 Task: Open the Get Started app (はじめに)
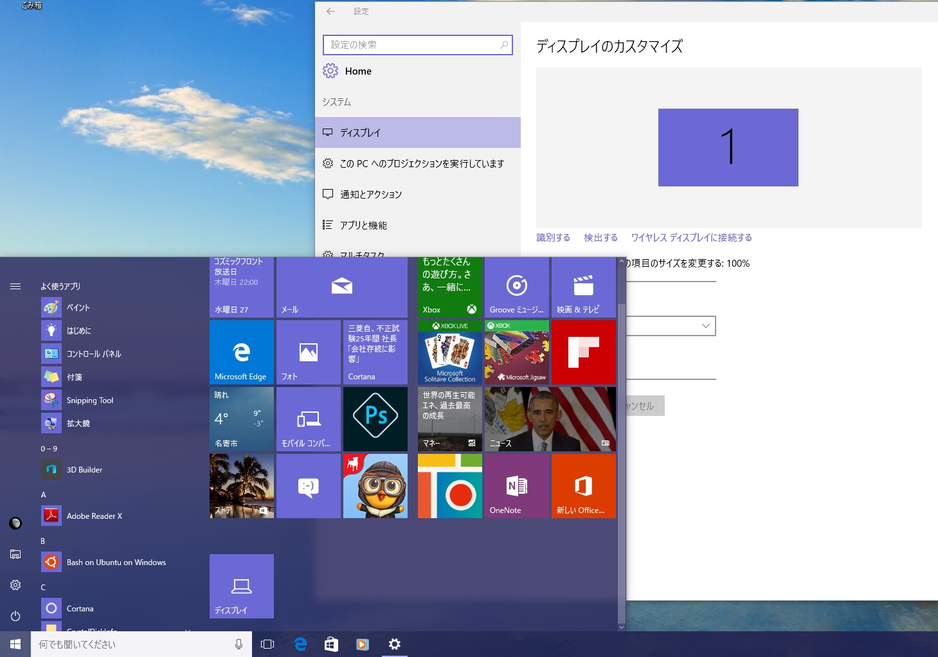[116, 330]
